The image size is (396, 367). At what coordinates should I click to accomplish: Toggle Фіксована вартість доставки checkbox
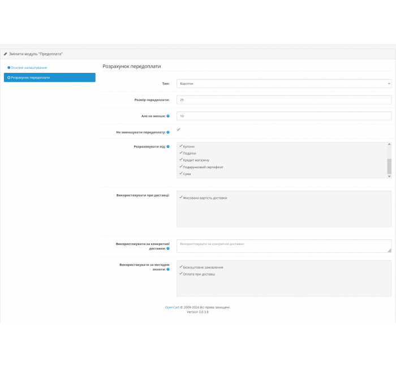point(181,198)
